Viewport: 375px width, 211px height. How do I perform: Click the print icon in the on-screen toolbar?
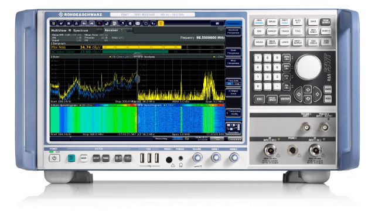click(76, 23)
